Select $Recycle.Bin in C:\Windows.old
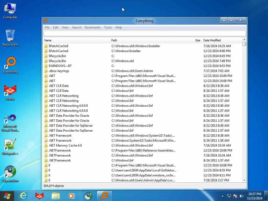Screen dimensions: 268x201 click(143, 61)
